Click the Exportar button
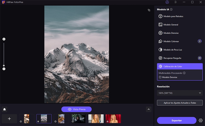This screenshot has height=126, width=205. tap(177, 120)
